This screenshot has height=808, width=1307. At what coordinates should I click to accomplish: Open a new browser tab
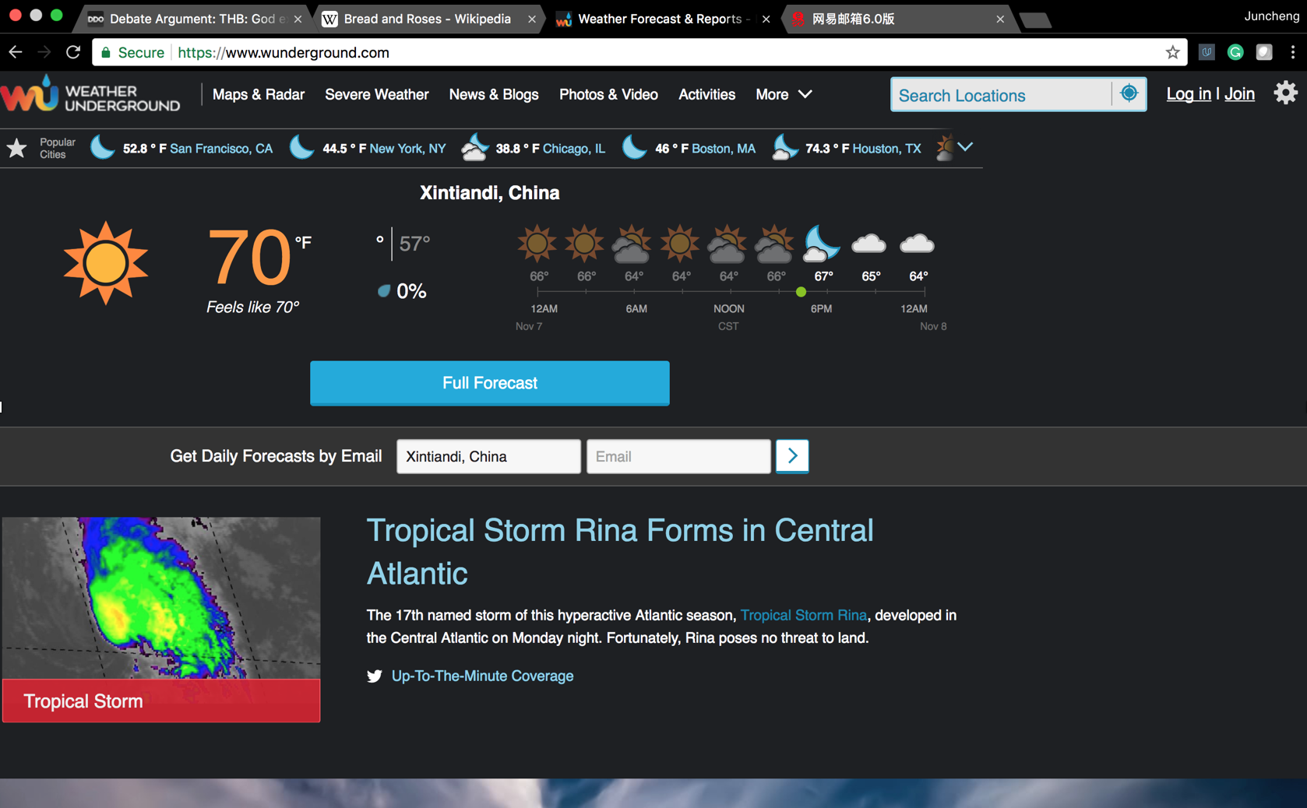pos(1035,19)
